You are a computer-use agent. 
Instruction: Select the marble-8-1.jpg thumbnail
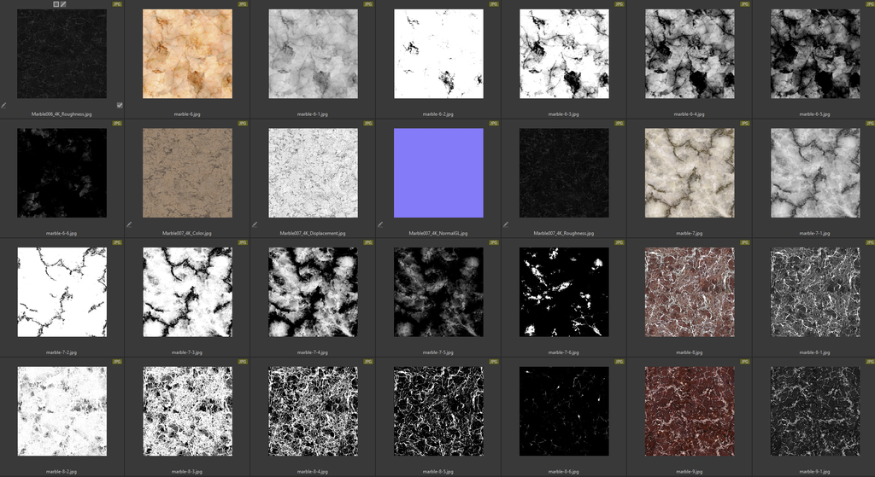tap(815, 292)
